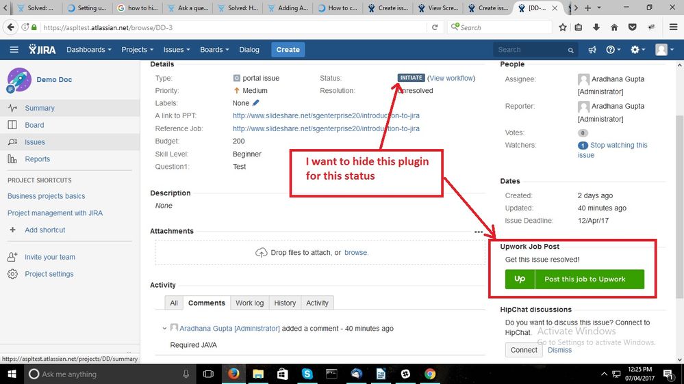Open the Cortana Ask me anything box
Image resolution: width=684 pixels, height=384 pixels.
pyautogui.click(x=109, y=374)
